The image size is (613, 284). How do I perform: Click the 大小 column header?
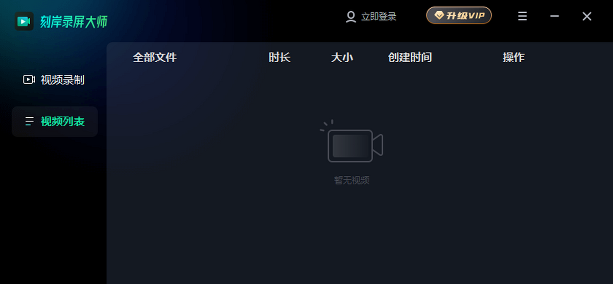click(342, 58)
